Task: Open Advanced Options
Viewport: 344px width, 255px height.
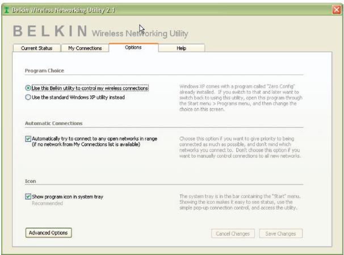Action: pos(48,233)
